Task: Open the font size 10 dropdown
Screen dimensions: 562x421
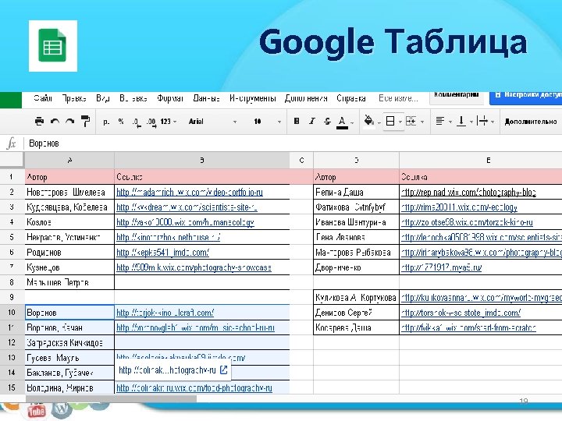Action: click(x=267, y=122)
